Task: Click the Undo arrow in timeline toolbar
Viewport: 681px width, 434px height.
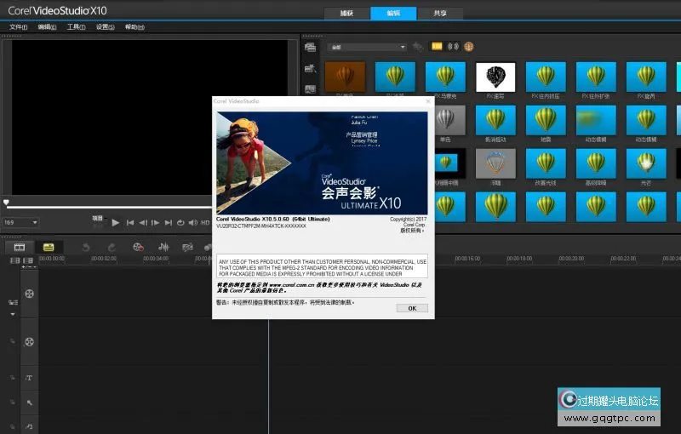Action: pos(86,248)
